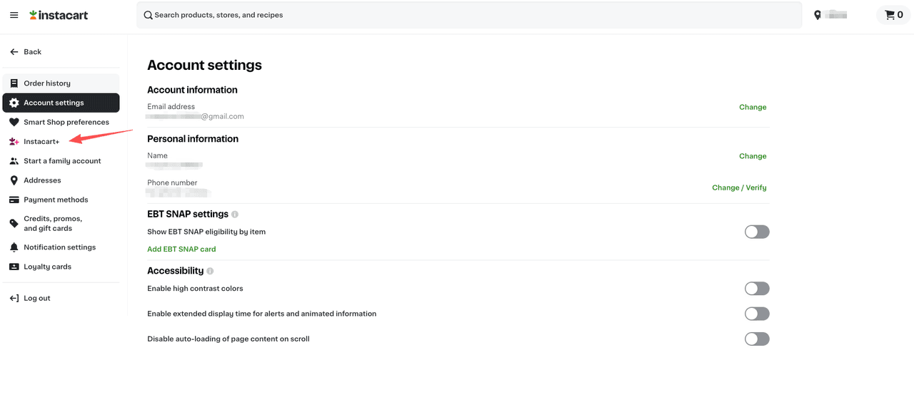Click the search products input field
This screenshot has width=914, height=417.
pos(357,14)
